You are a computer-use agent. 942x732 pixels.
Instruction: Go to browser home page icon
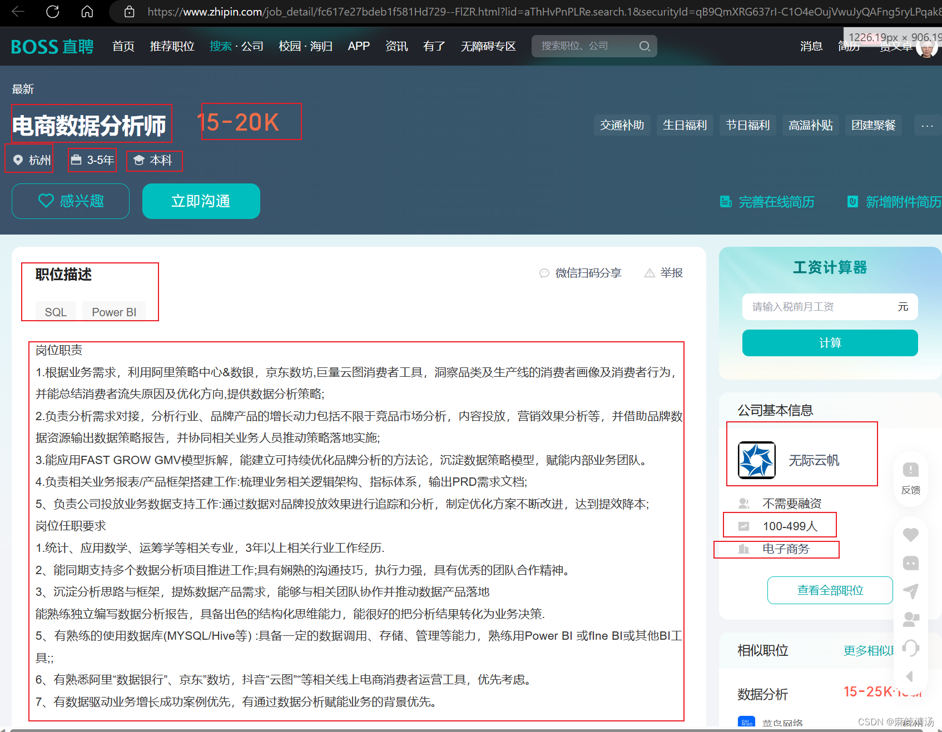pos(87,12)
